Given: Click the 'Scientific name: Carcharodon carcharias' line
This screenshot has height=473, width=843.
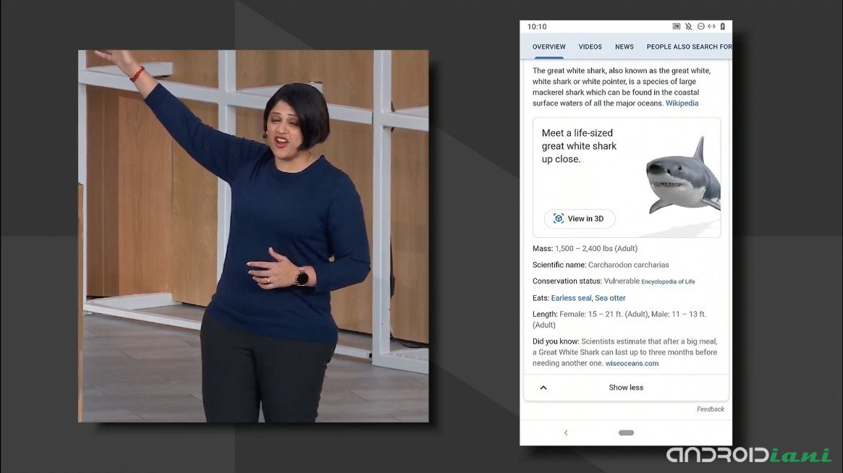Looking at the screenshot, I should tap(601, 265).
